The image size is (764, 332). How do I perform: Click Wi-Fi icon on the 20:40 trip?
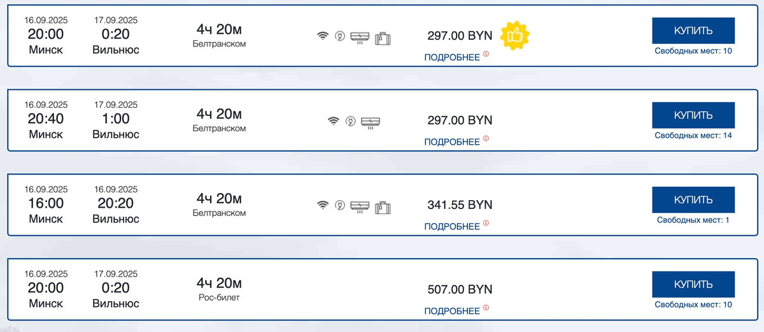(x=333, y=121)
